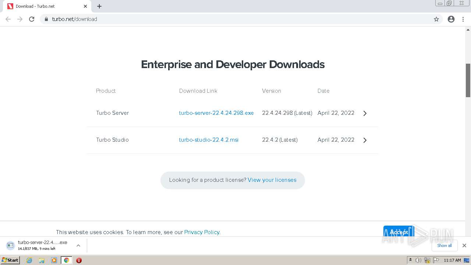The width and height of the screenshot is (471, 265).
Task: Open a new browser tab
Action: coord(99,6)
